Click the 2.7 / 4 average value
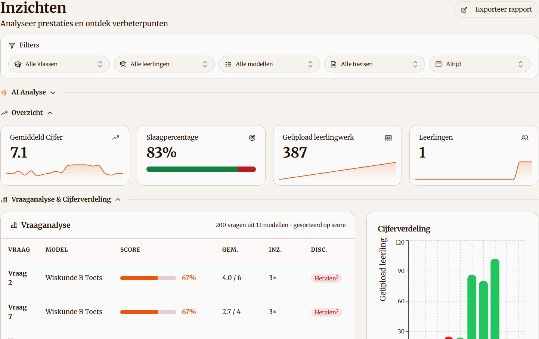 pyautogui.click(x=231, y=312)
